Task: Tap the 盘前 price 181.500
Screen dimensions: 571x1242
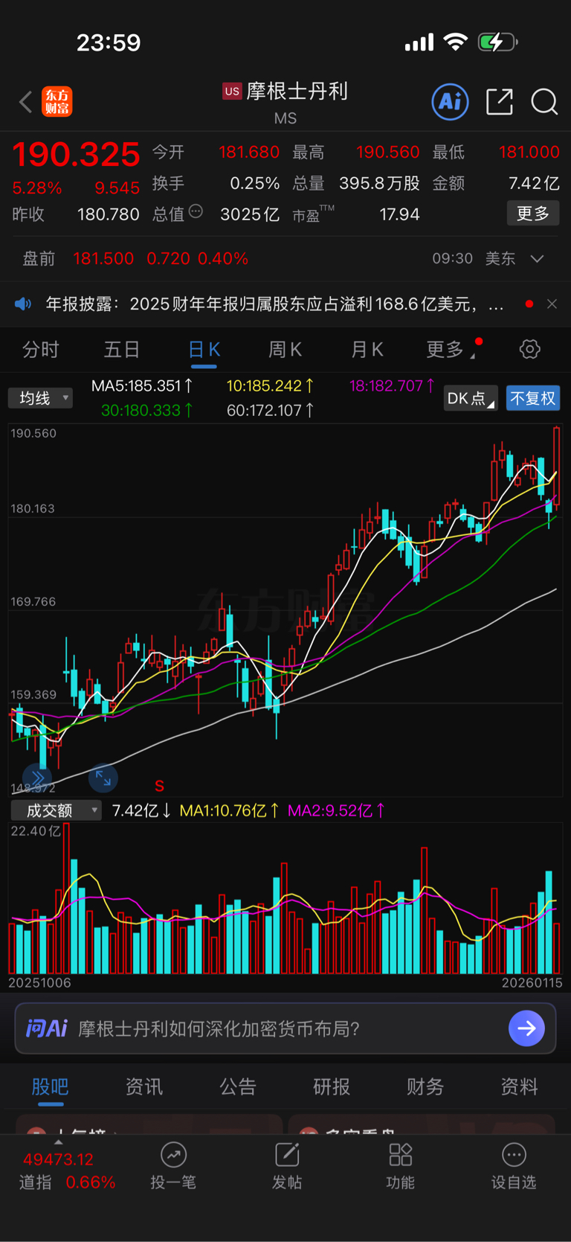Action: pyautogui.click(x=103, y=258)
